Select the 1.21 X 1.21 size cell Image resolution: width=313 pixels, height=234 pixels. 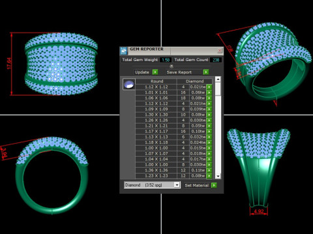pos(156,126)
